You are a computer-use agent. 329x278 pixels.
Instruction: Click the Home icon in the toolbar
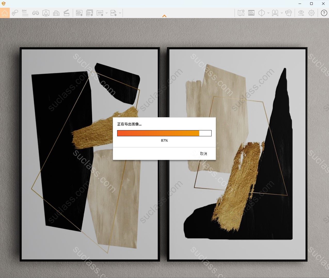[x=5, y=13]
